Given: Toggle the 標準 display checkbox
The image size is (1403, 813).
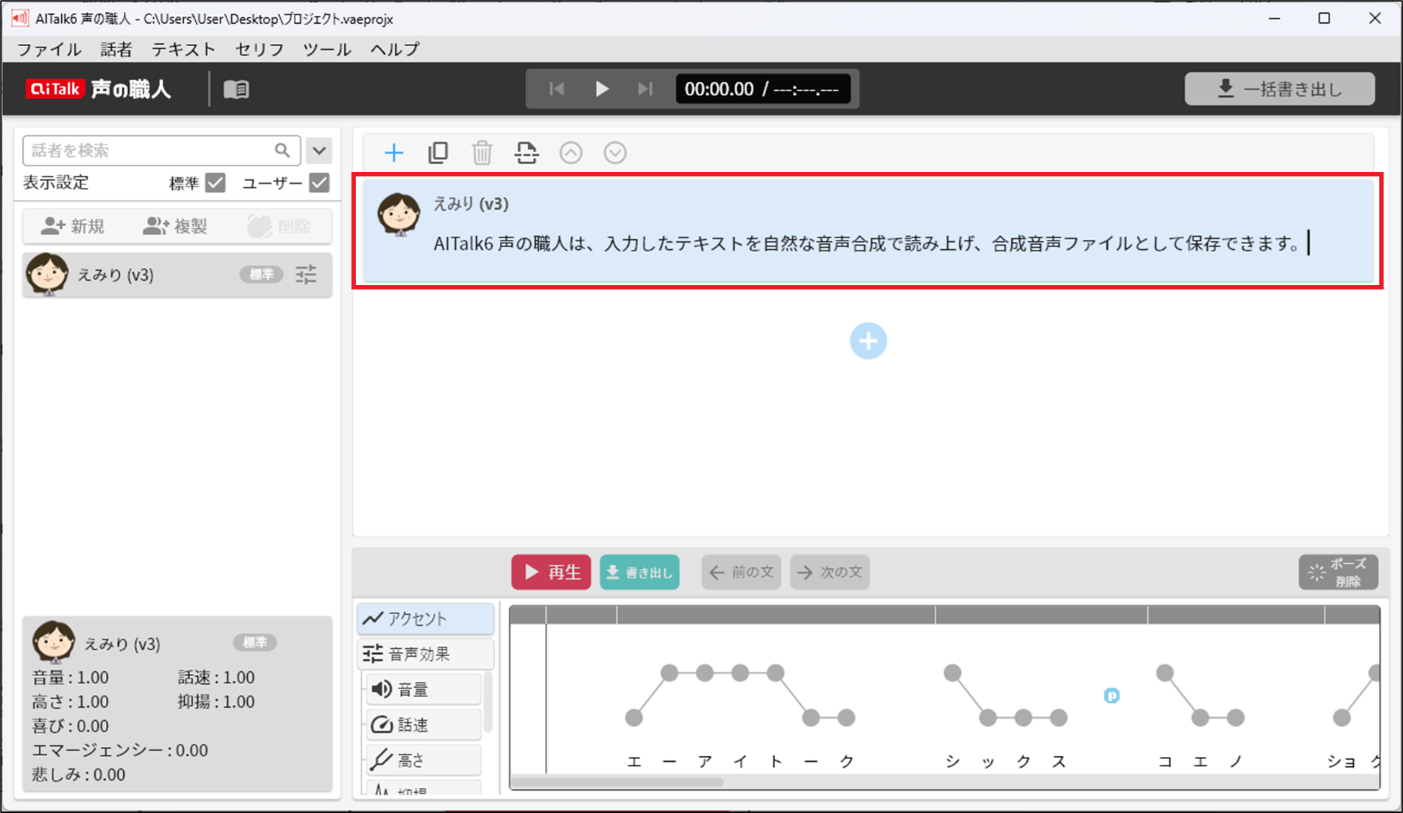Looking at the screenshot, I should [215, 183].
